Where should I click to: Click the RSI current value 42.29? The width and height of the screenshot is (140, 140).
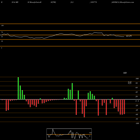point(129,36)
